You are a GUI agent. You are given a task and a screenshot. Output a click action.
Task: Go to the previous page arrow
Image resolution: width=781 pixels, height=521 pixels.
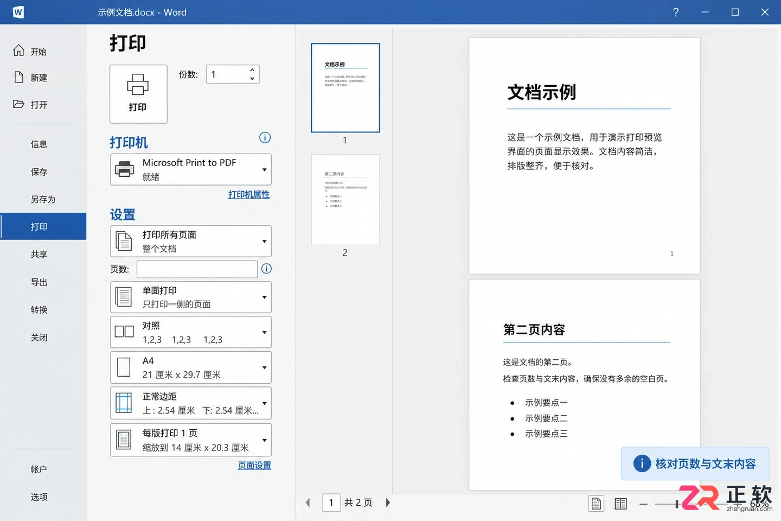308,503
